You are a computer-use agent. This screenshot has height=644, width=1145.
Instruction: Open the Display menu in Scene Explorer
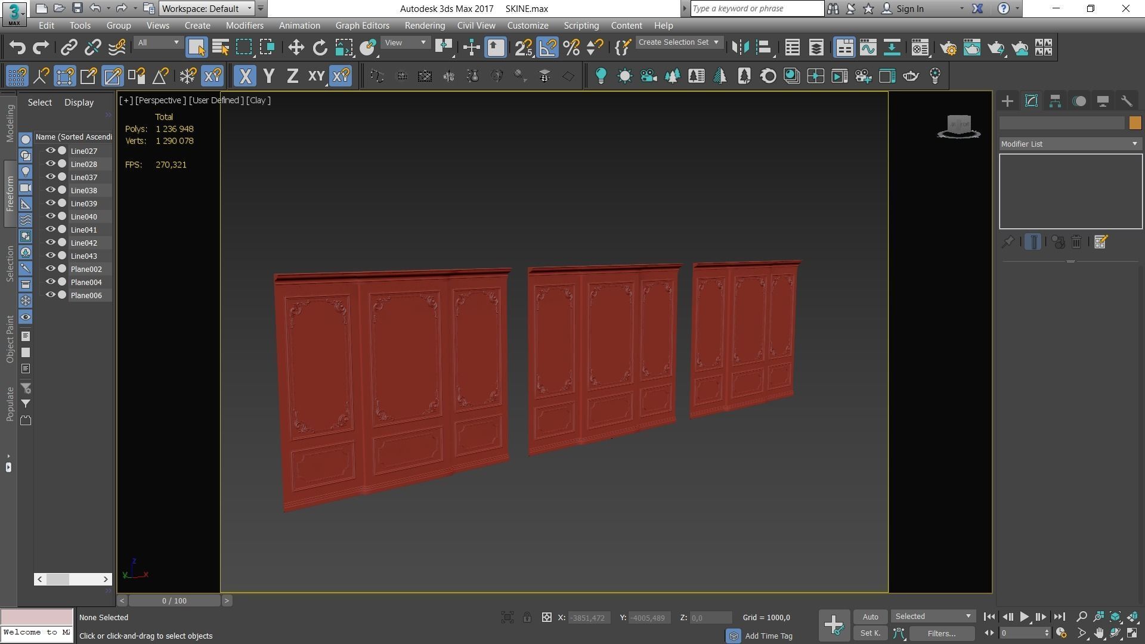79,103
